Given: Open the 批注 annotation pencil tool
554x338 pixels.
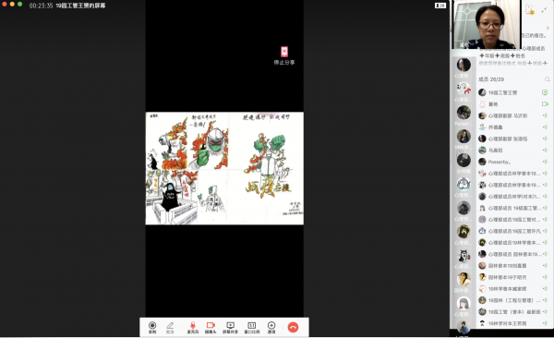Looking at the screenshot, I should (x=170, y=328).
